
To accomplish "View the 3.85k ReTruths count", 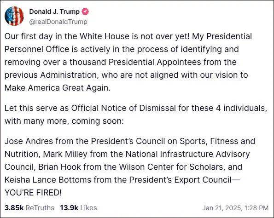I will point(29,208).
